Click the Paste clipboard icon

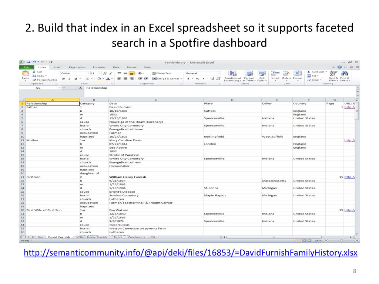25,74
